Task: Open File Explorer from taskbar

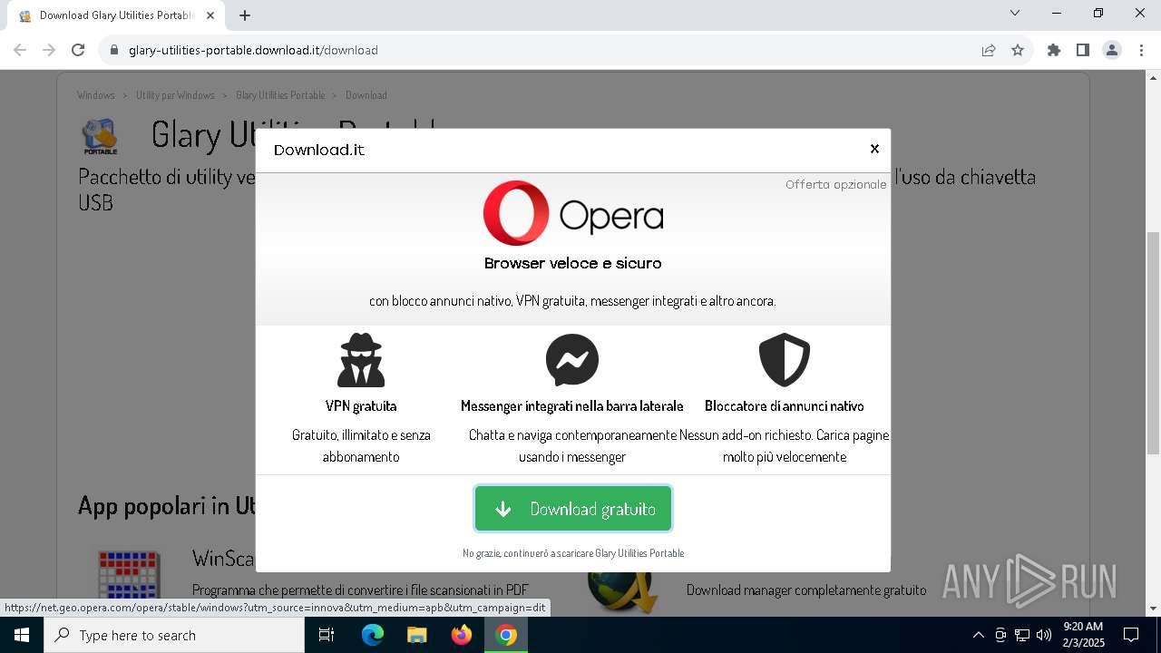Action: click(416, 635)
